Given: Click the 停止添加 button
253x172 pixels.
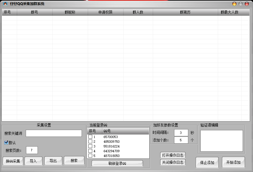Looking at the screenshot, I should [207, 163].
